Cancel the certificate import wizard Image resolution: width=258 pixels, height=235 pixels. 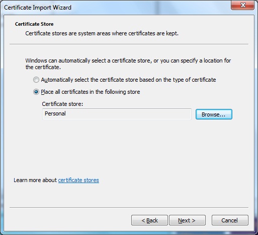pyautogui.click(x=230, y=220)
